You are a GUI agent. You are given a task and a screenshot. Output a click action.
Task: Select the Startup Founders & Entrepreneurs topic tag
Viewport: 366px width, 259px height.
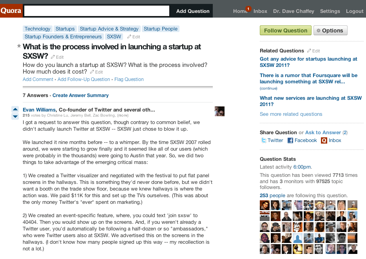pos(63,37)
